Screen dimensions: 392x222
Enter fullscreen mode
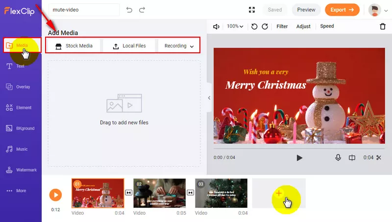tap(252, 10)
